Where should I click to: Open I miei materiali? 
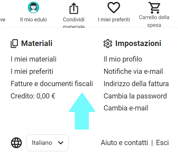(33, 59)
